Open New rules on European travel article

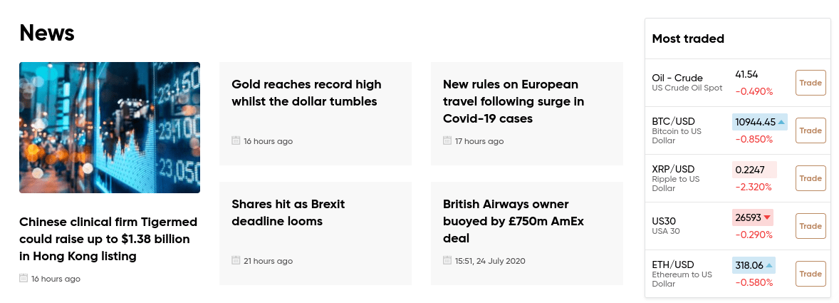click(513, 101)
